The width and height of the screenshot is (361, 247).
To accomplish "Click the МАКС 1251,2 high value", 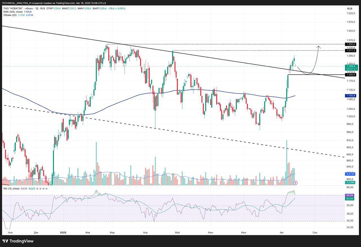I will pyautogui.click(x=70, y=9).
